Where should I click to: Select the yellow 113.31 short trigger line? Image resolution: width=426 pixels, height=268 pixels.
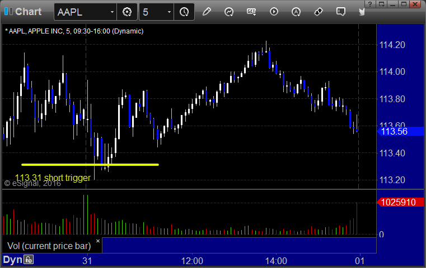90,165
